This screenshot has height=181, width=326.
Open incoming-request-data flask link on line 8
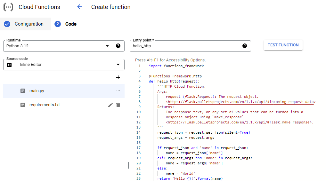241,102
